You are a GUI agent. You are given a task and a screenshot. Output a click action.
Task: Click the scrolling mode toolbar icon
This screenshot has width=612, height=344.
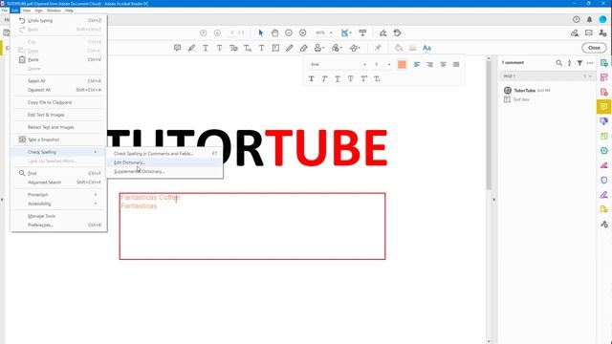pyautogui.click(x=362, y=32)
